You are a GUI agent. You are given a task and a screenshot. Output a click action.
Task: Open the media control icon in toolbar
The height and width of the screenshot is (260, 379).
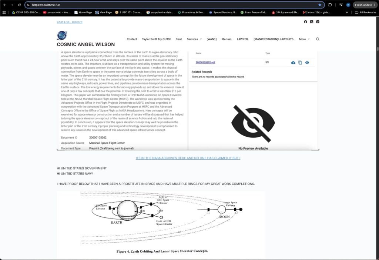(x=341, y=5)
